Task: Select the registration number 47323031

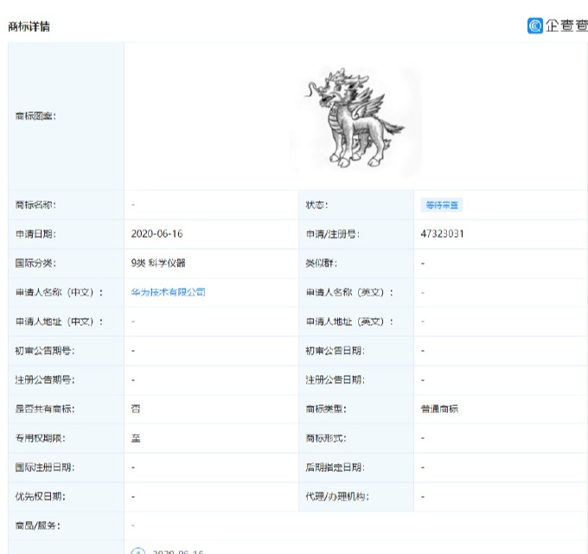Action: (442, 234)
